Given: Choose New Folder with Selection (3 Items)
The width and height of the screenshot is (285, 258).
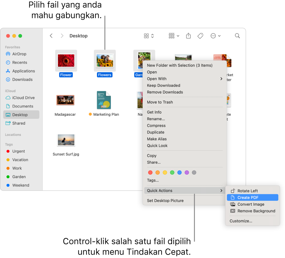Looking at the screenshot, I should [x=185, y=65].
